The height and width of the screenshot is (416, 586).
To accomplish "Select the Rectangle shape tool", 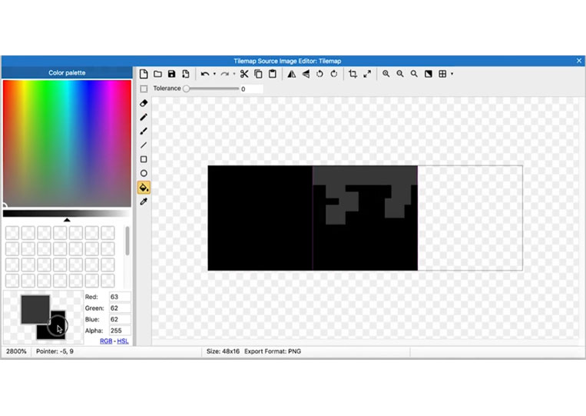I will coord(144,159).
